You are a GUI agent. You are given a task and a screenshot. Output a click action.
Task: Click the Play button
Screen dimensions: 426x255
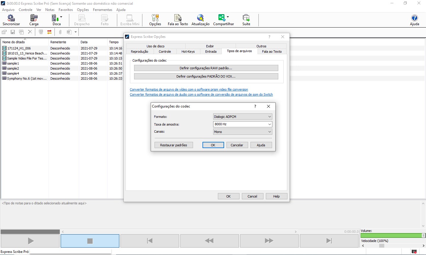click(x=30, y=241)
